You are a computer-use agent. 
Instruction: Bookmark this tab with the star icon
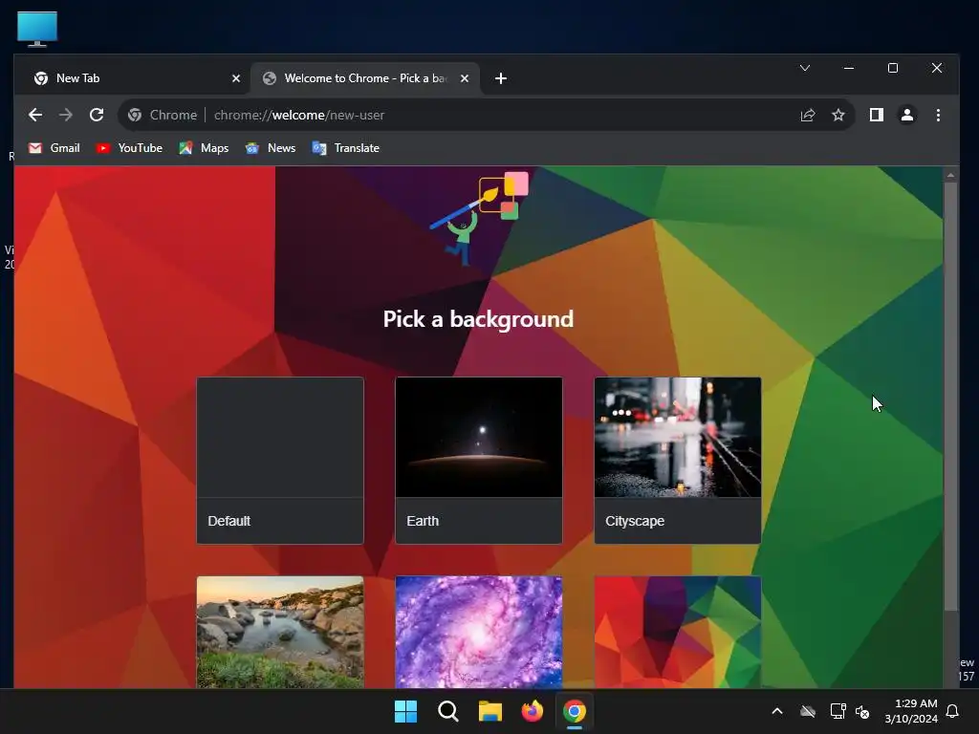838,115
